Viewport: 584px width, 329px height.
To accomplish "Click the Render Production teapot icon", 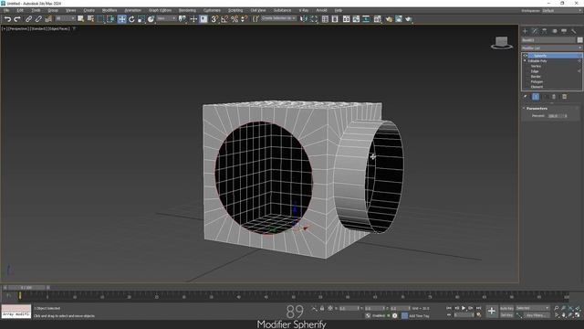I will 409,19.
